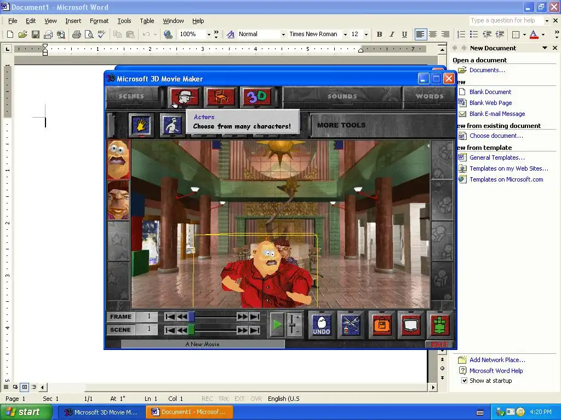The width and height of the screenshot is (561, 420).
Task: Click the Open folder toolbar icon
Action: pyautogui.click(x=22, y=34)
